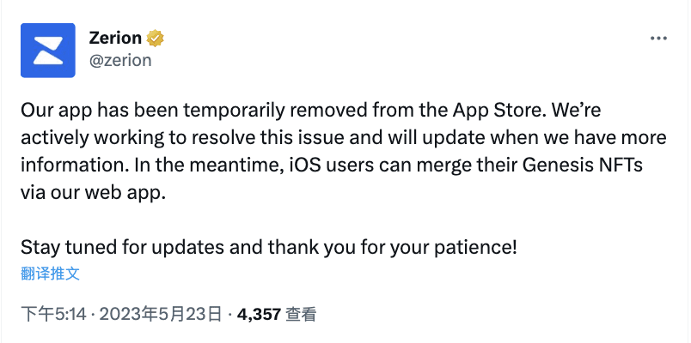The width and height of the screenshot is (691, 343).
Task: Click the tweet line mentioning Genesis NFTs
Action: pos(332,165)
